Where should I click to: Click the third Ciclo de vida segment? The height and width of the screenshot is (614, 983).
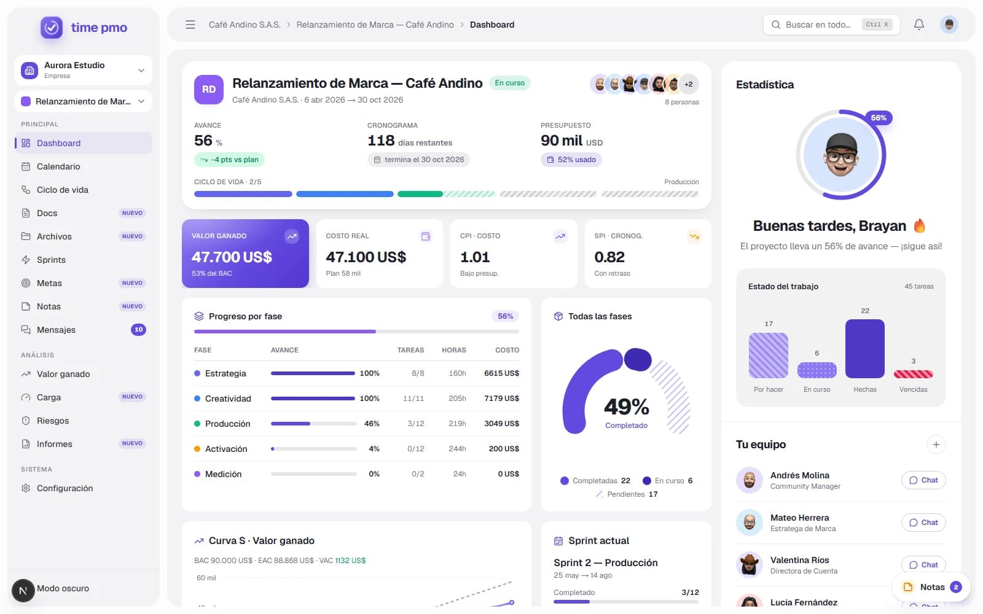click(x=446, y=194)
